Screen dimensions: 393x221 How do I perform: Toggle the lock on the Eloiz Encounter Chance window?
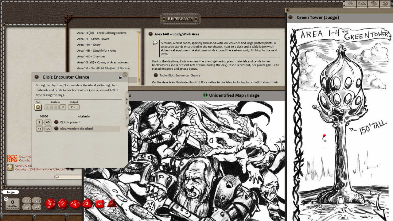pyautogui.click(x=121, y=77)
